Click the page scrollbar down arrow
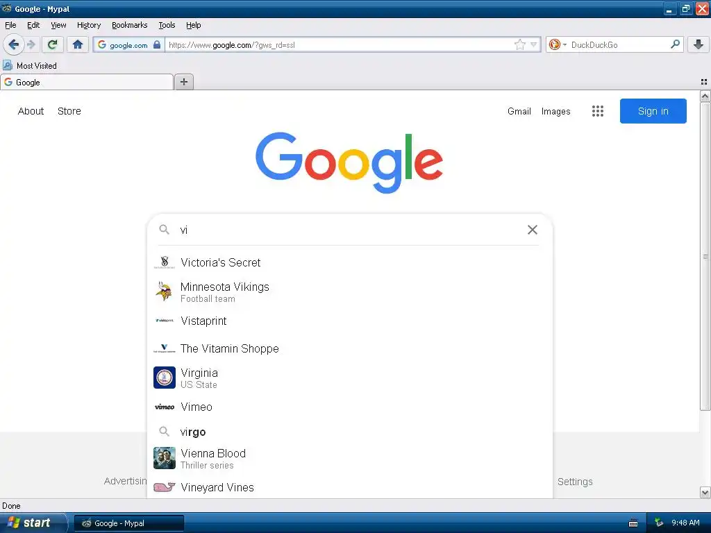Viewport: 711px width, 533px height. 705,492
